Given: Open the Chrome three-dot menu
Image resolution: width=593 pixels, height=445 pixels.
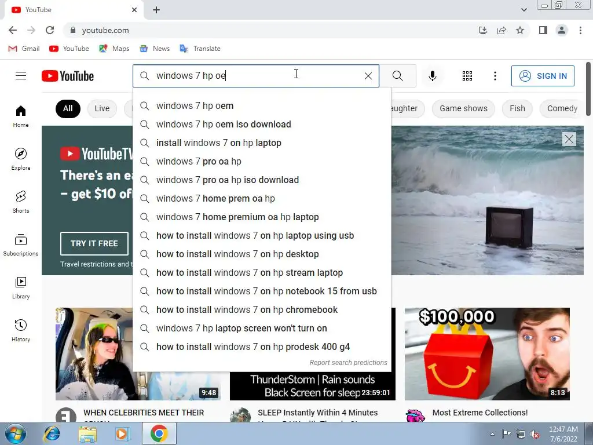Looking at the screenshot, I should (580, 30).
